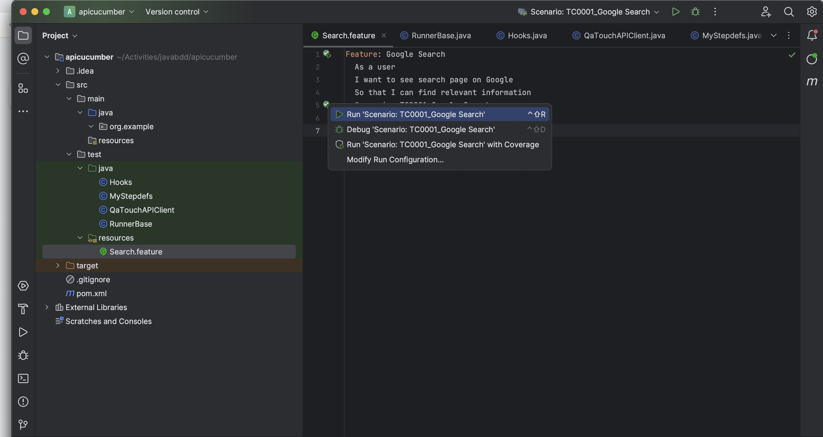
Task: Open more run actions menu in title bar
Action: 715,12
